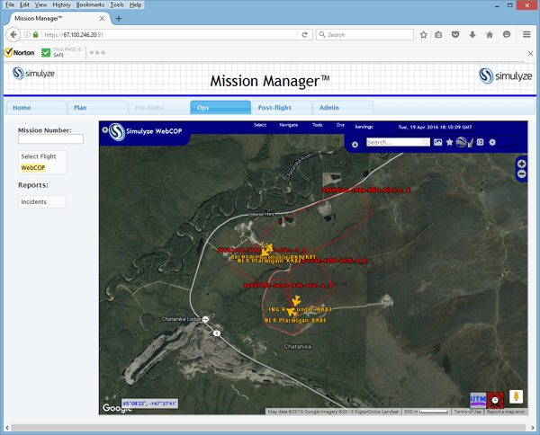Open WebCOP Tools menu
540x435 pixels.
coord(318,125)
